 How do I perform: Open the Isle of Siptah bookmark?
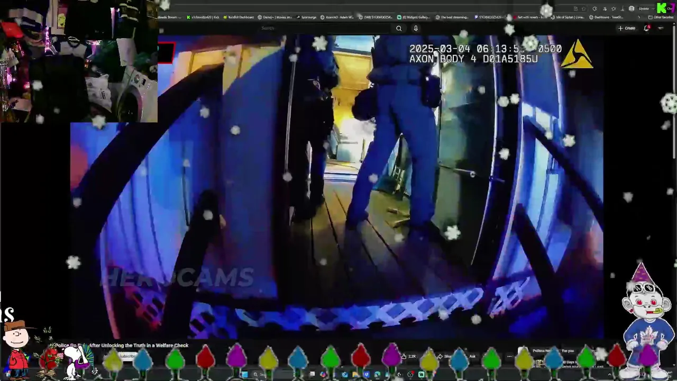568,17
